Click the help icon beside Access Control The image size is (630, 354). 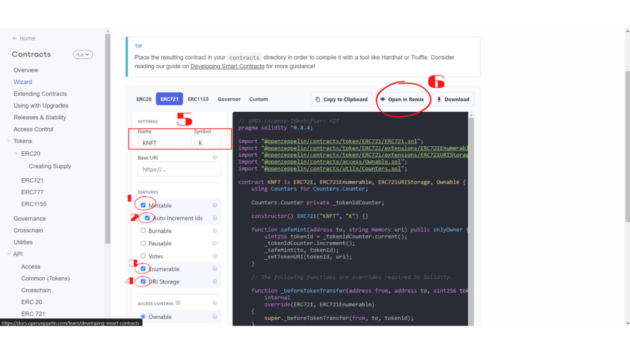[x=215, y=303]
